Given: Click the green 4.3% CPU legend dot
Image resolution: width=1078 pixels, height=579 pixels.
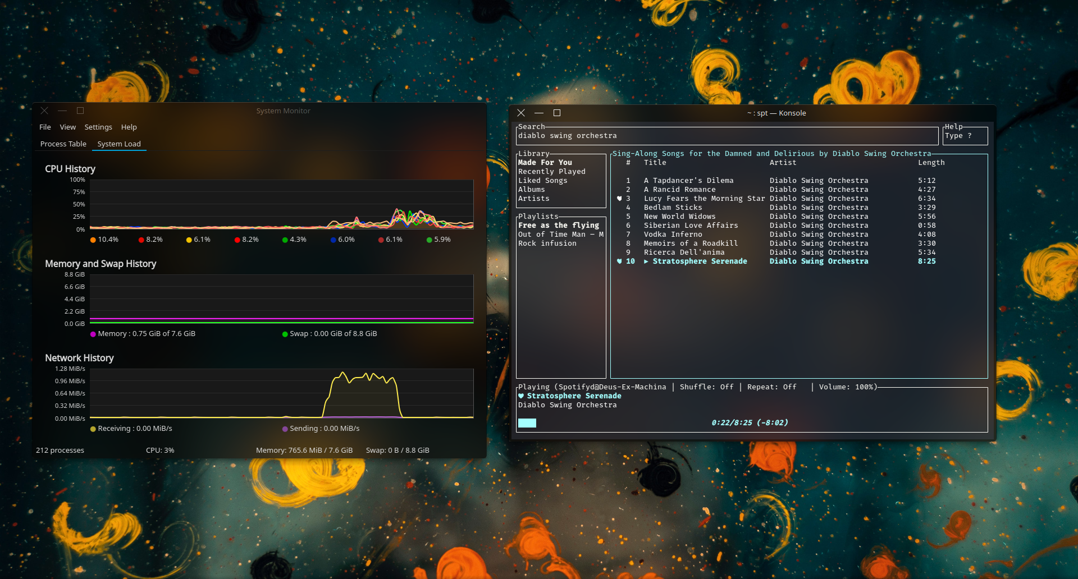Looking at the screenshot, I should click(x=285, y=240).
